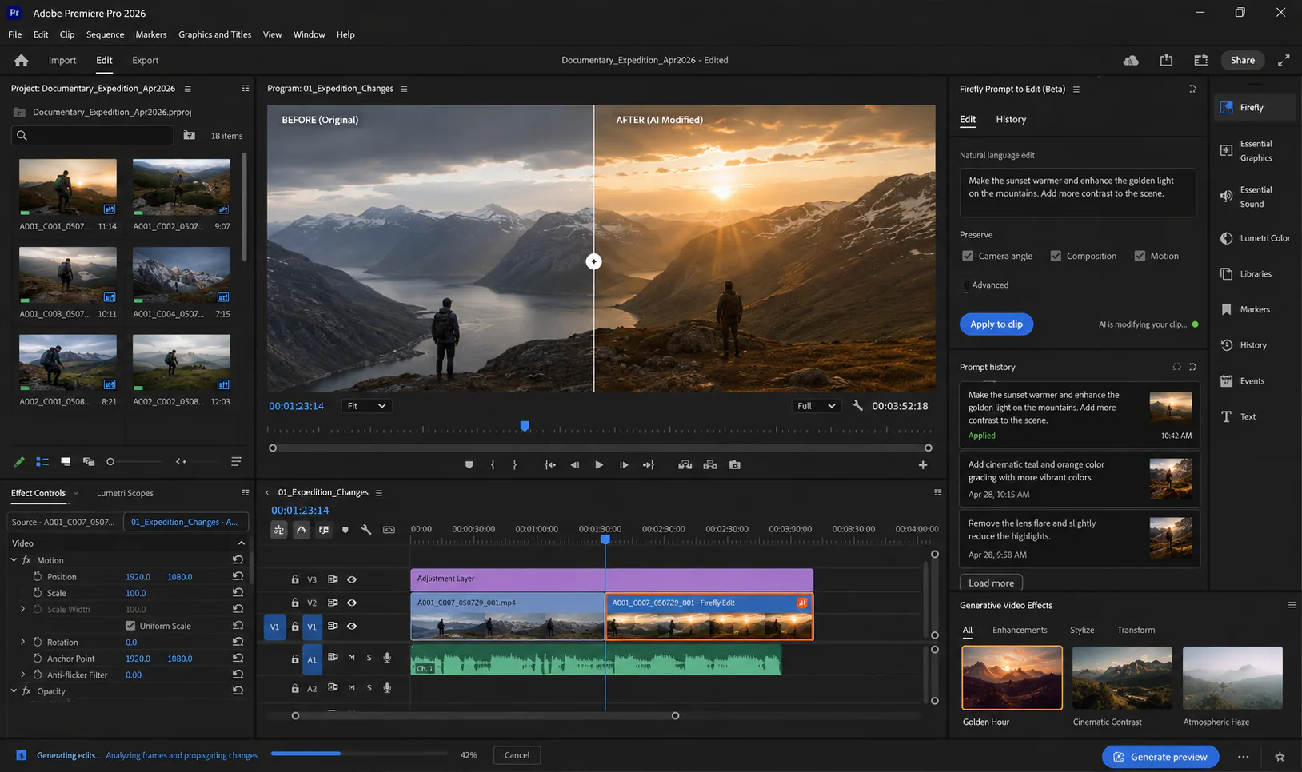Click Apply to clip button
Viewport: 1302px width, 772px height.
tap(996, 324)
